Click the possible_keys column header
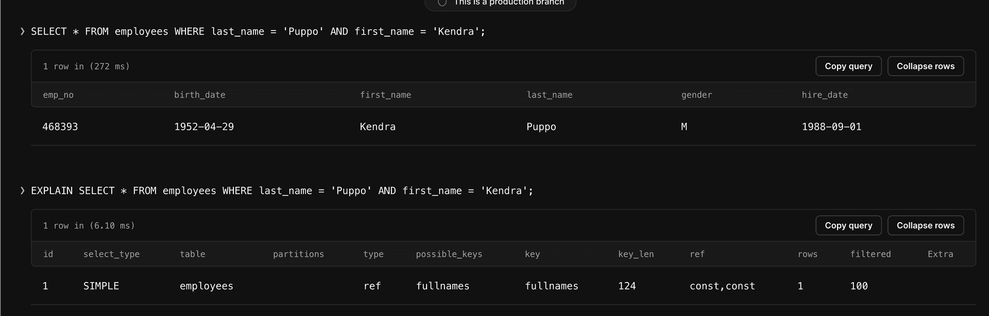The image size is (989, 316). coord(449,254)
